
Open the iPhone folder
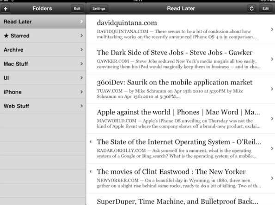pyautogui.click(x=43, y=92)
